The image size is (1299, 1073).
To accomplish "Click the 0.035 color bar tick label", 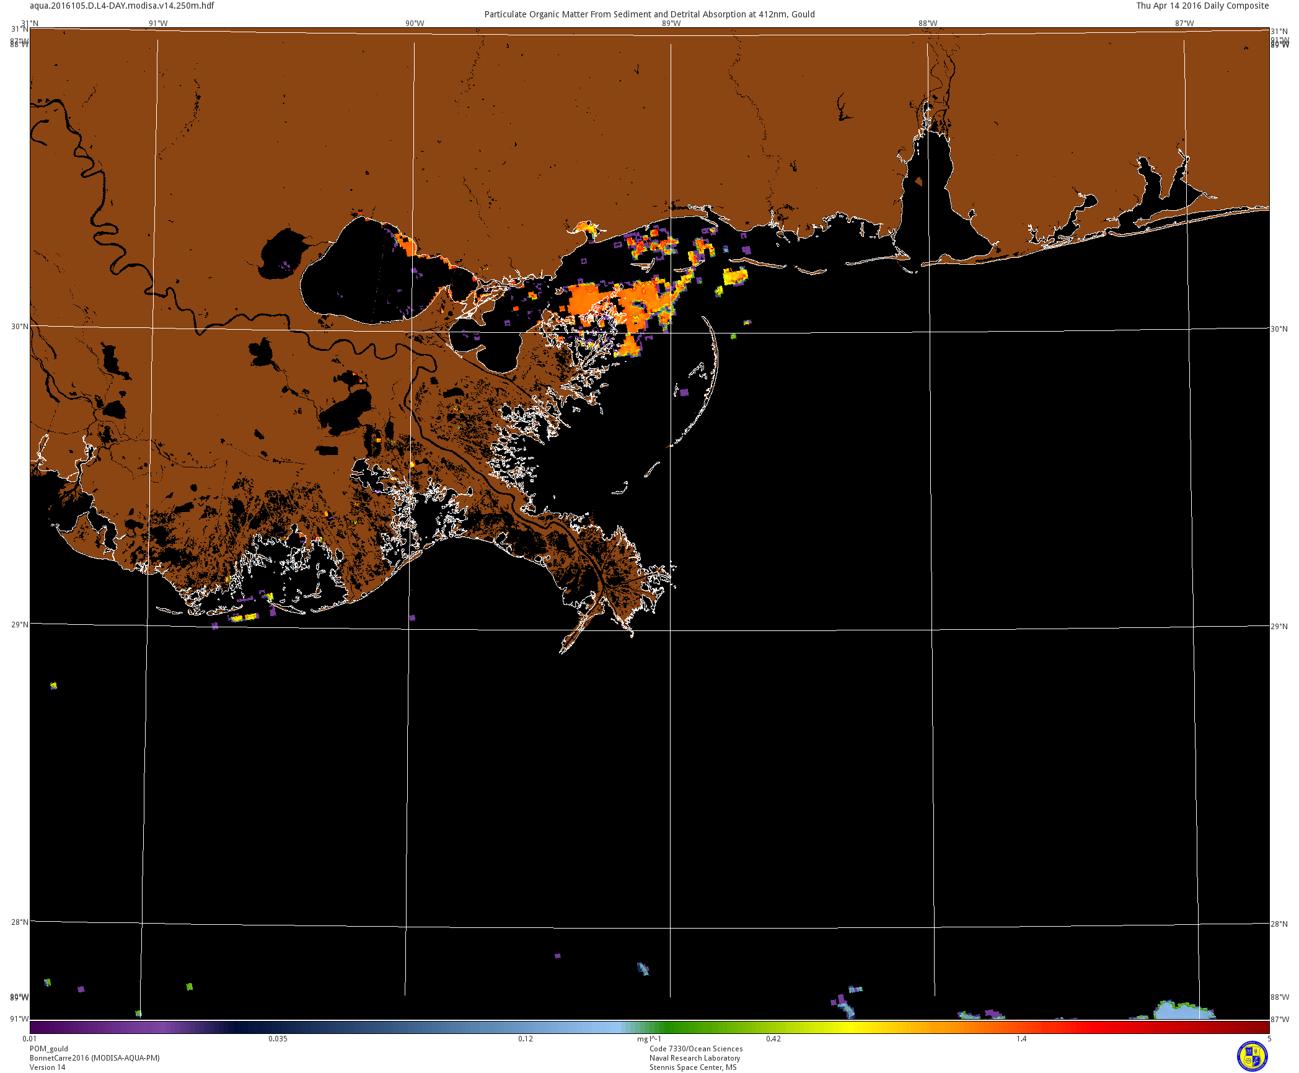I will tap(278, 1039).
